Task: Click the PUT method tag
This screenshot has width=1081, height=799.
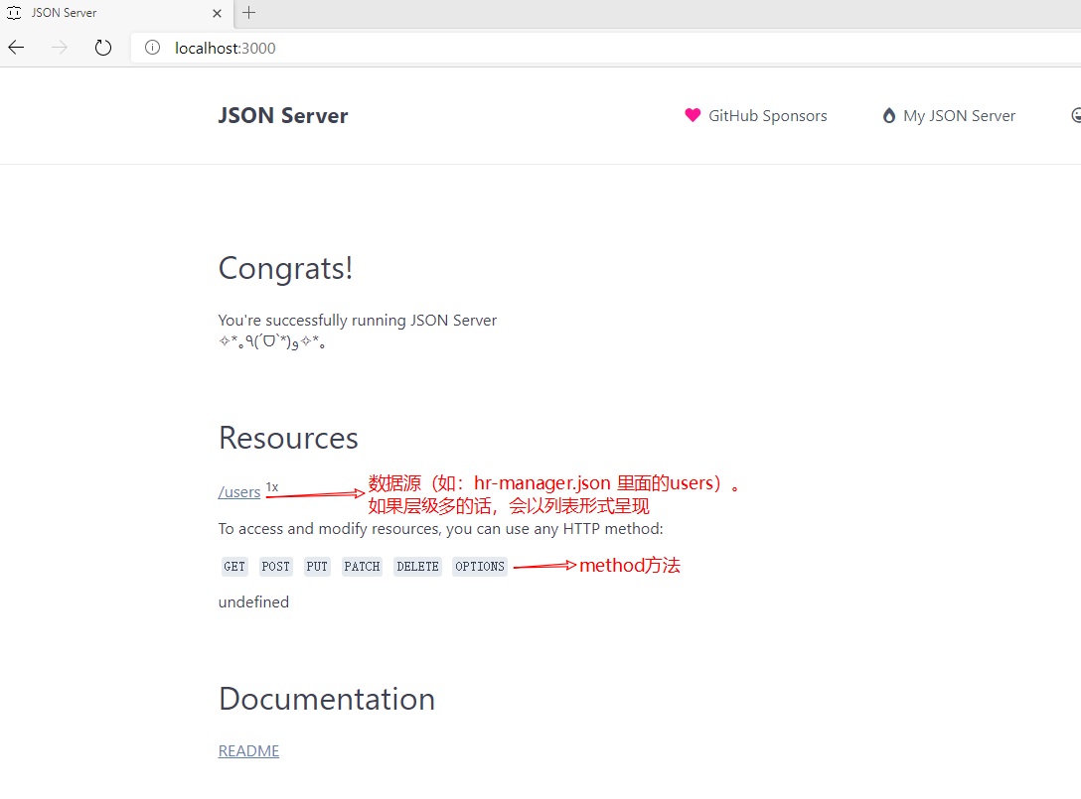Action: (x=317, y=567)
